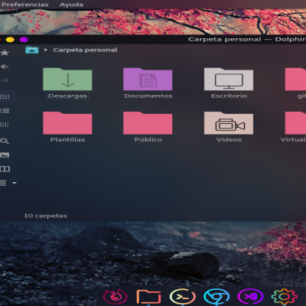306x306 pixels.
Task: Open Firefox from the dock
Action: coord(116,297)
